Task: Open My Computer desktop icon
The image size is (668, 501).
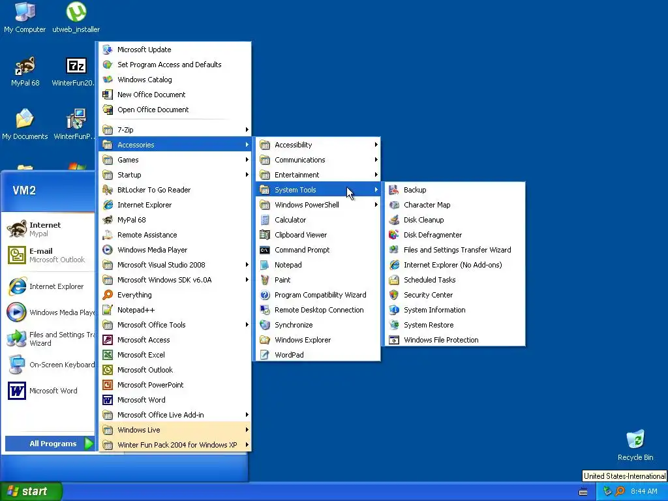Action: [x=25, y=18]
